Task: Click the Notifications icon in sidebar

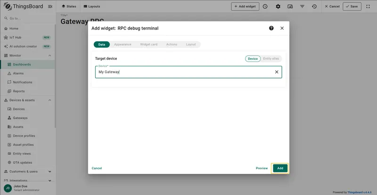Action: click(x=9, y=82)
